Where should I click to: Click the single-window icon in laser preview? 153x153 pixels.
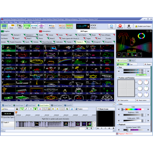[148, 31]
